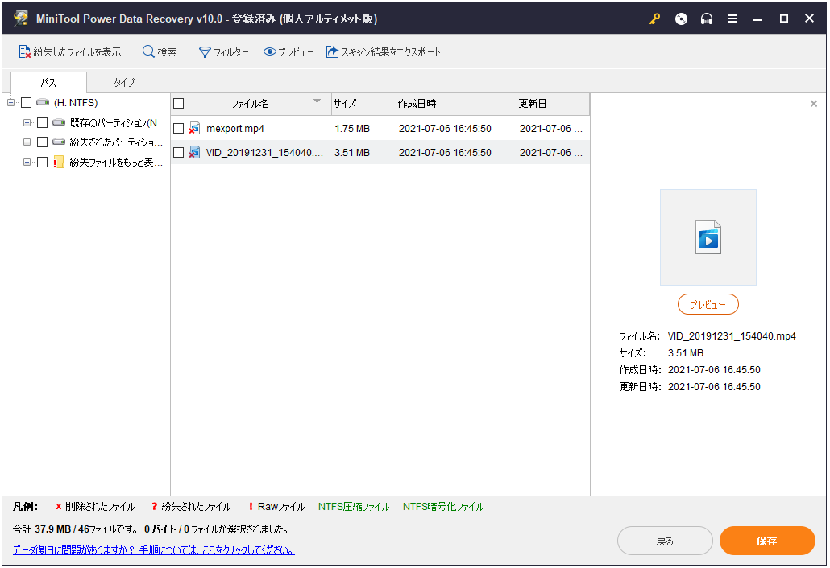This screenshot has width=830, height=568.
Task: Click the bootable media disc icon
Action: [x=681, y=19]
